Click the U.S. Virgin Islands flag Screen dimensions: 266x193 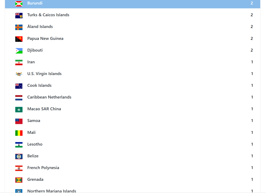coord(19,74)
